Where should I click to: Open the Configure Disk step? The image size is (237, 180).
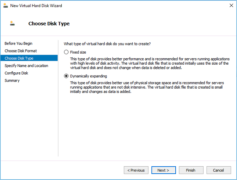pyautogui.click(x=16, y=73)
